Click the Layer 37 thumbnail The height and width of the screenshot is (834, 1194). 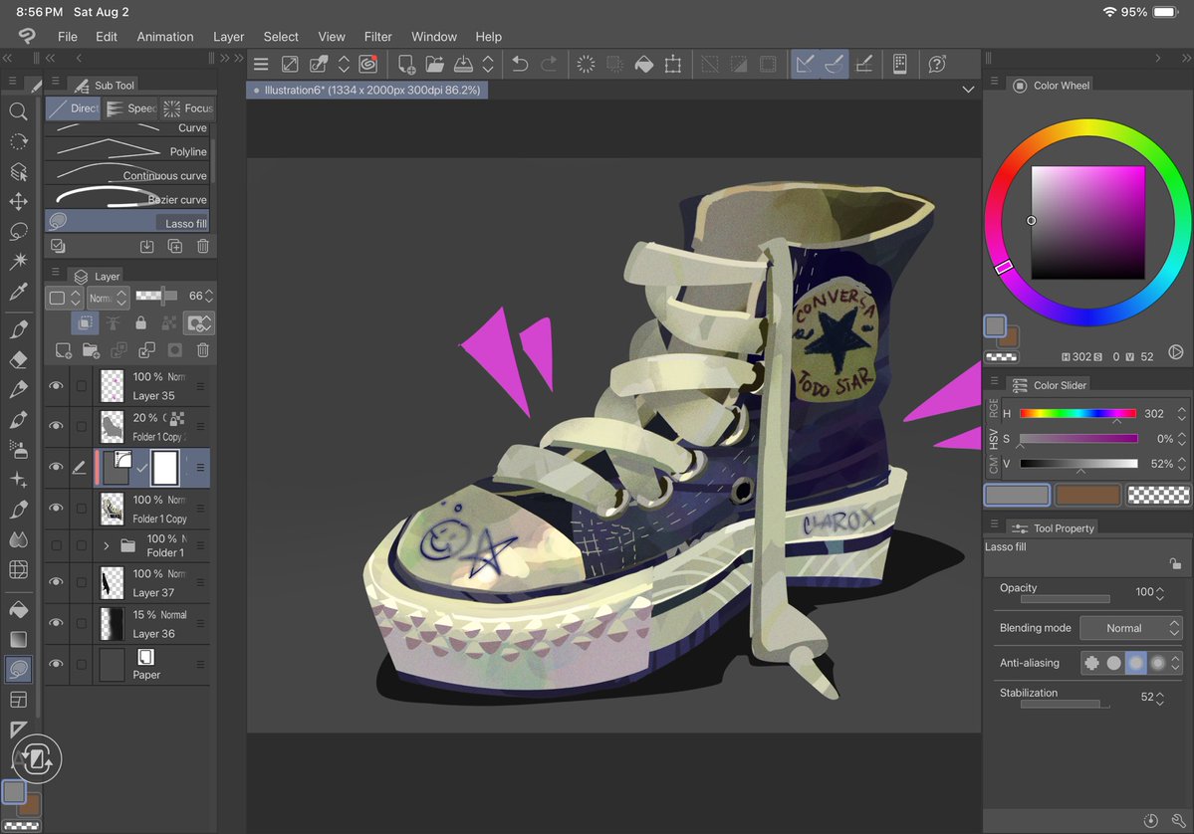pos(112,583)
